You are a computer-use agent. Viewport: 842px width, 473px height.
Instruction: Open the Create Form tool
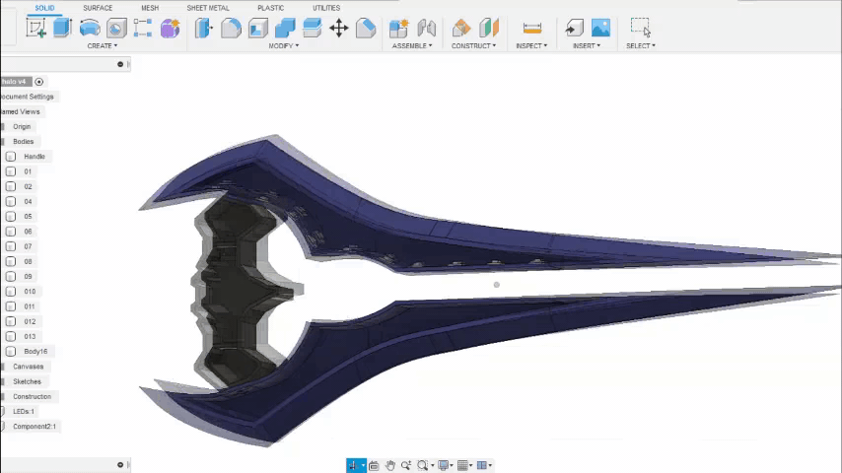(x=170, y=28)
